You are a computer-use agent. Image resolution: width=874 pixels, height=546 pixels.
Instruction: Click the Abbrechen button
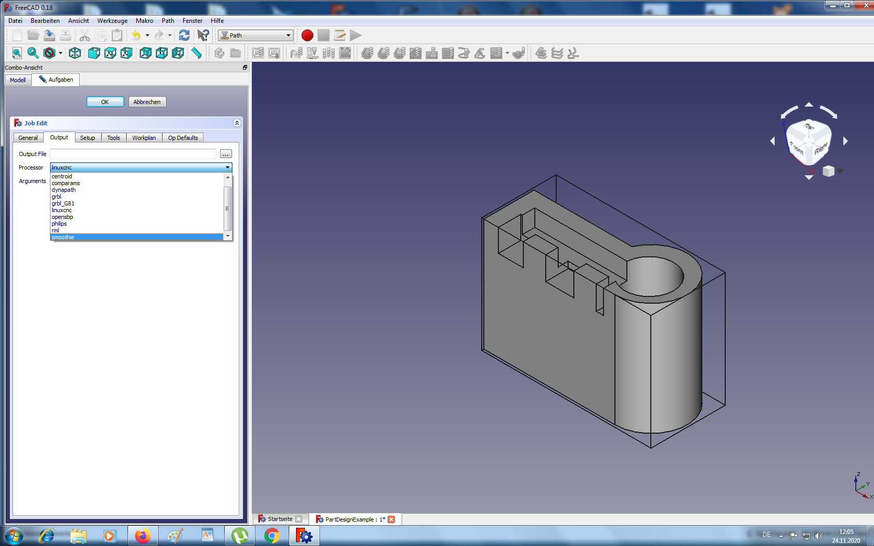tap(147, 102)
